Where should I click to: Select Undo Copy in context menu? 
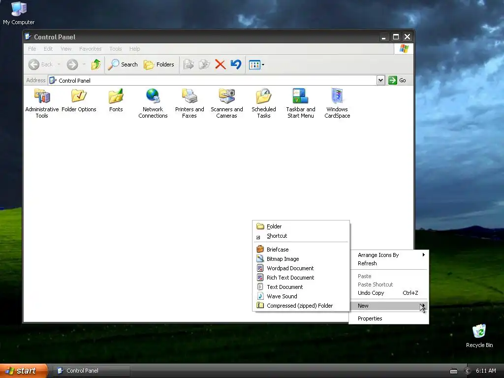point(389,293)
